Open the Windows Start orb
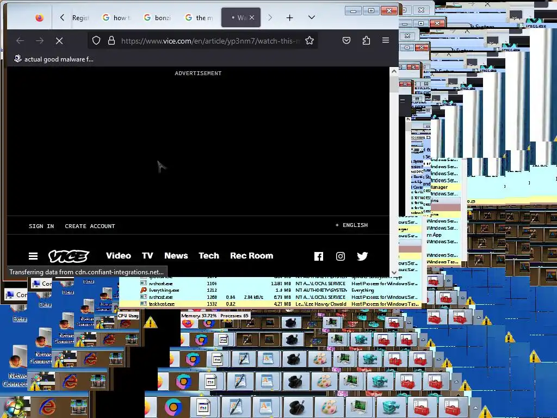Image resolution: width=557 pixels, height=418 pixels. pyautogui.click(x=14, y=407)
